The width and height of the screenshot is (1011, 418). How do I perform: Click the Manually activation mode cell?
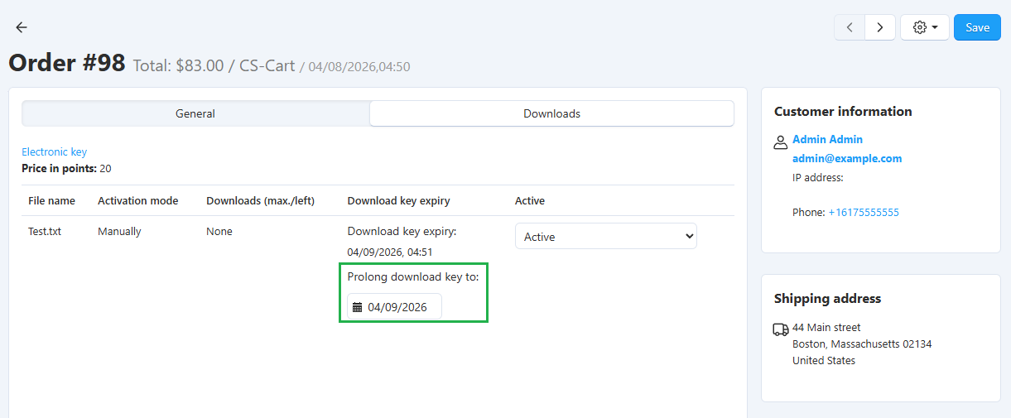119,231
